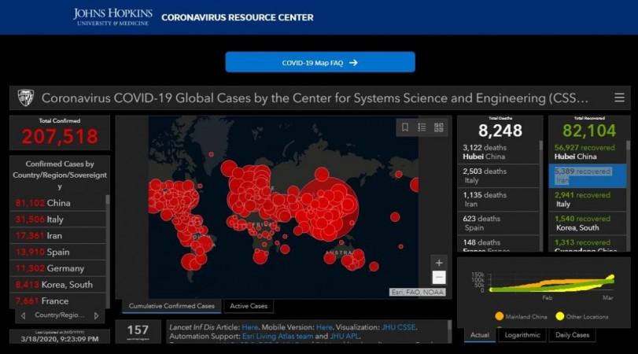Select the Daily Cases chart tab
Screen dimensions: 638x354
point(572,335)
